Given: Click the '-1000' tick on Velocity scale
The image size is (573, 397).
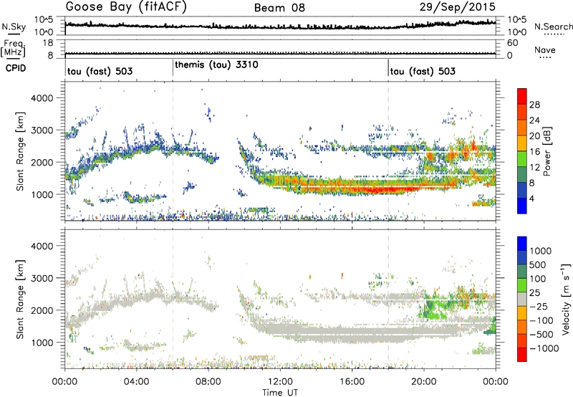Looking at the screenshot, I should click(x=544, y=348).
